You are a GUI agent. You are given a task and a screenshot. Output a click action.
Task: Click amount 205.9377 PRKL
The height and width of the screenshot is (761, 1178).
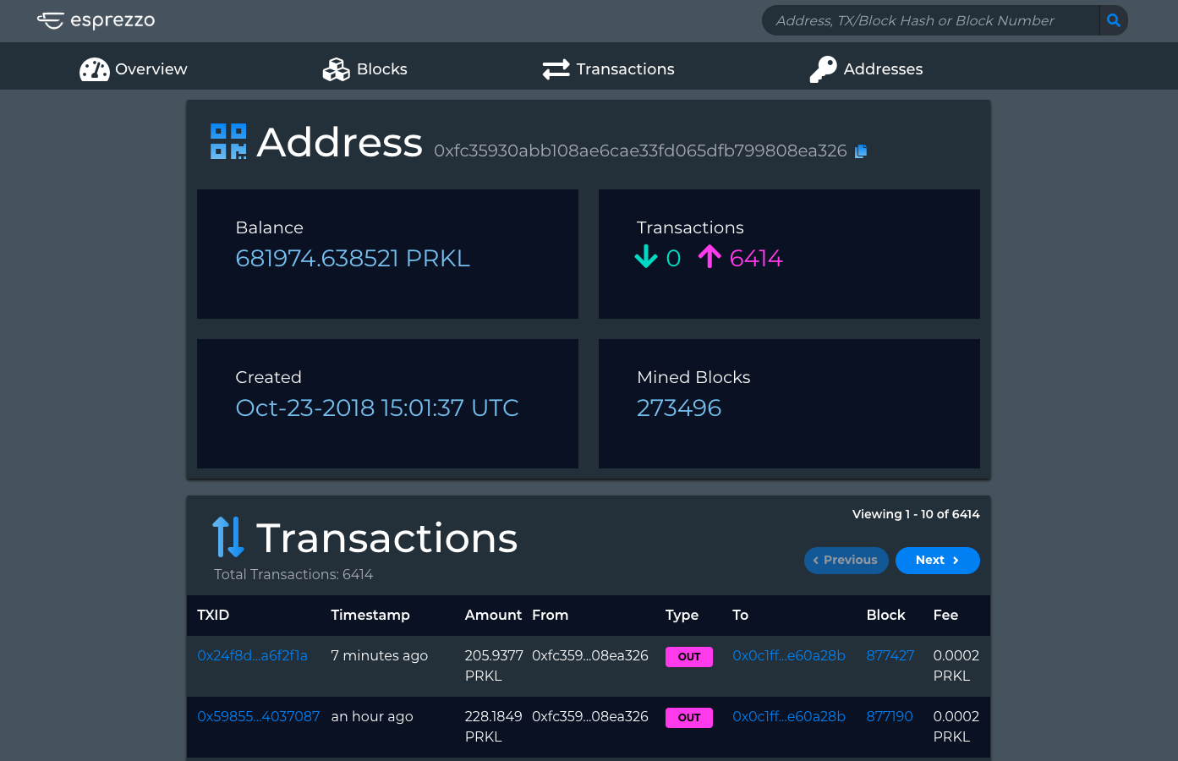(494, 665)
